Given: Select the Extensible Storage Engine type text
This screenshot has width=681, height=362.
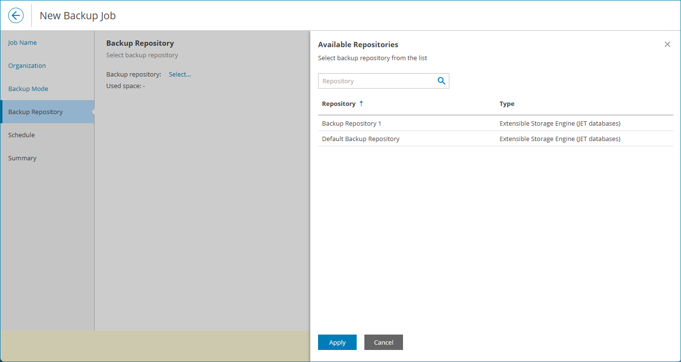Looking at the screenshot, I should [560, 123].
